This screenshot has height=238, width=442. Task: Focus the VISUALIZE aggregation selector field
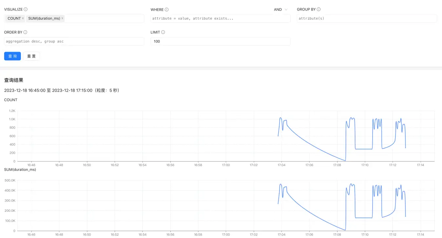pyautogui.click(x=104, y=19)
